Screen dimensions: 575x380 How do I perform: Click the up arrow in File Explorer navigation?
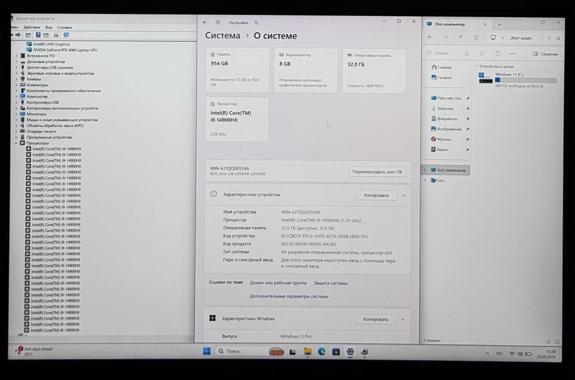[x=461, y=37]
